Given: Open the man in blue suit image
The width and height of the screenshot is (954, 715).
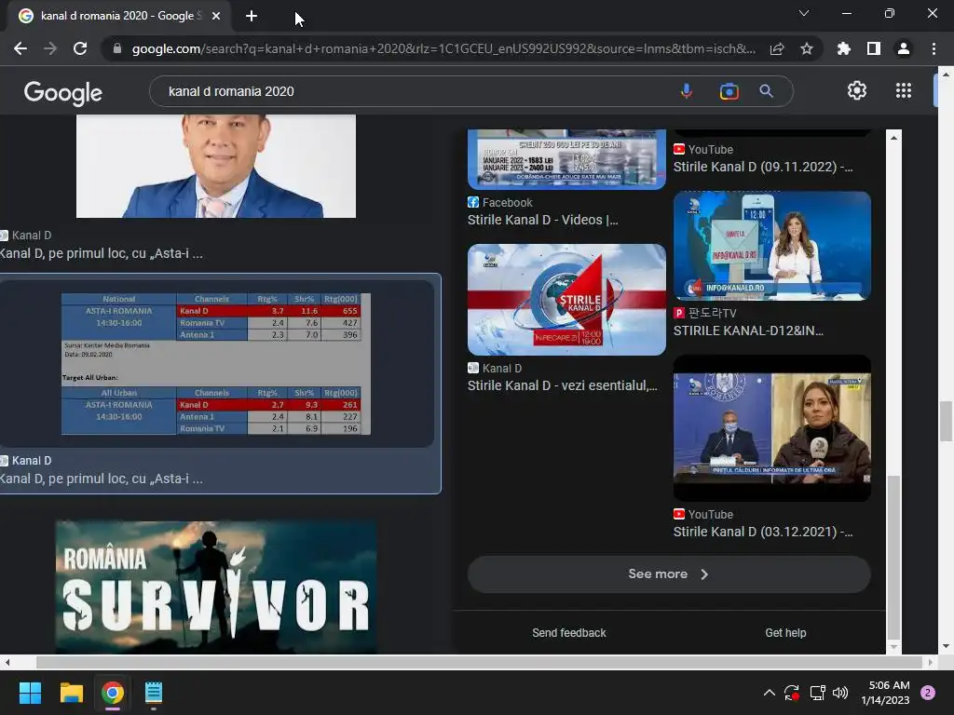Looking at the screenshot, I should click(216, 166).
